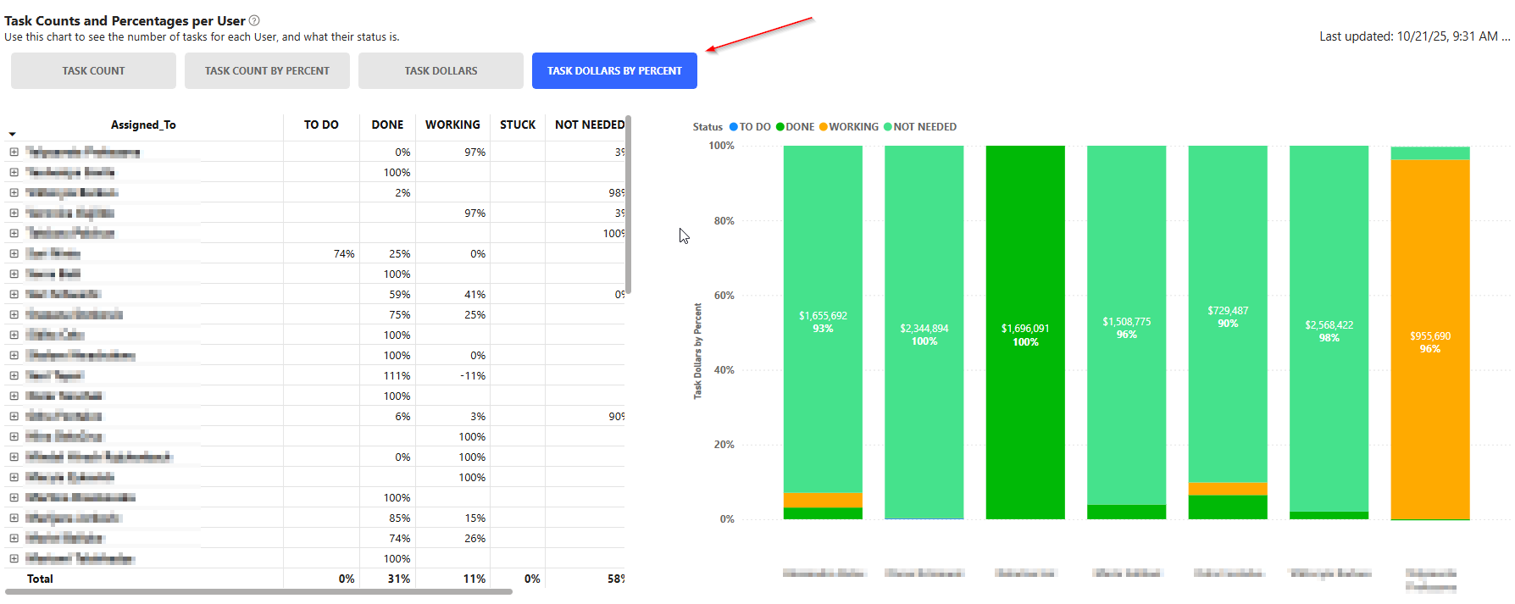Screen dimensions: 1515x604
Task: Expand the row showing 111% DONE
Action: (x=14, y=375)
